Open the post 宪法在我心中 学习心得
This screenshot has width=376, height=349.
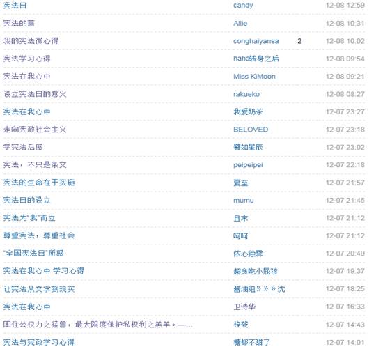click(44, 271)
